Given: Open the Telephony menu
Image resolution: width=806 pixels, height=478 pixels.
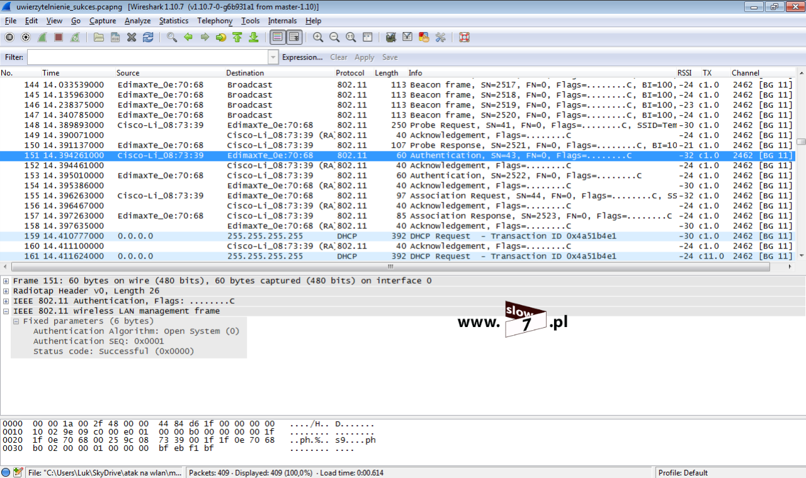Looking at the screenshot, I should (x=215, y=21).
